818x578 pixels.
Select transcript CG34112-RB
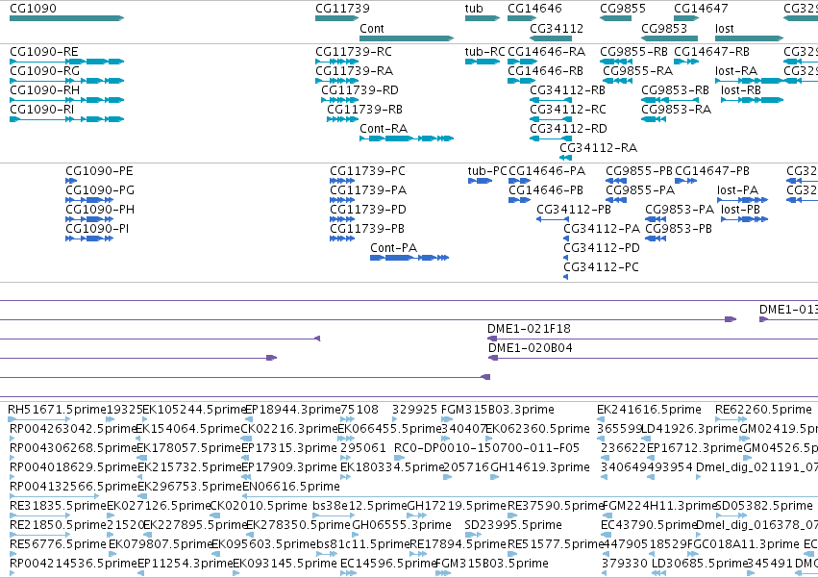click(x=551, y=100)
